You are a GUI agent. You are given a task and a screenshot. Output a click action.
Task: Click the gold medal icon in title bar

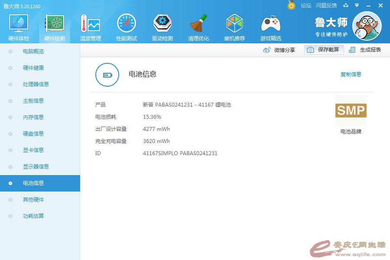point(291,5)
